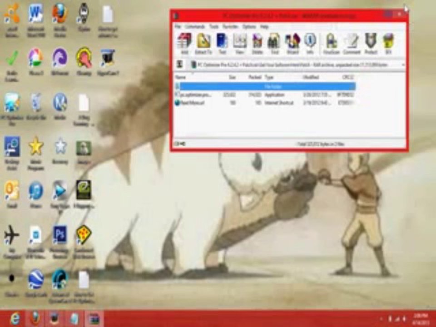Sort by the Packed column header

point(254,77)
